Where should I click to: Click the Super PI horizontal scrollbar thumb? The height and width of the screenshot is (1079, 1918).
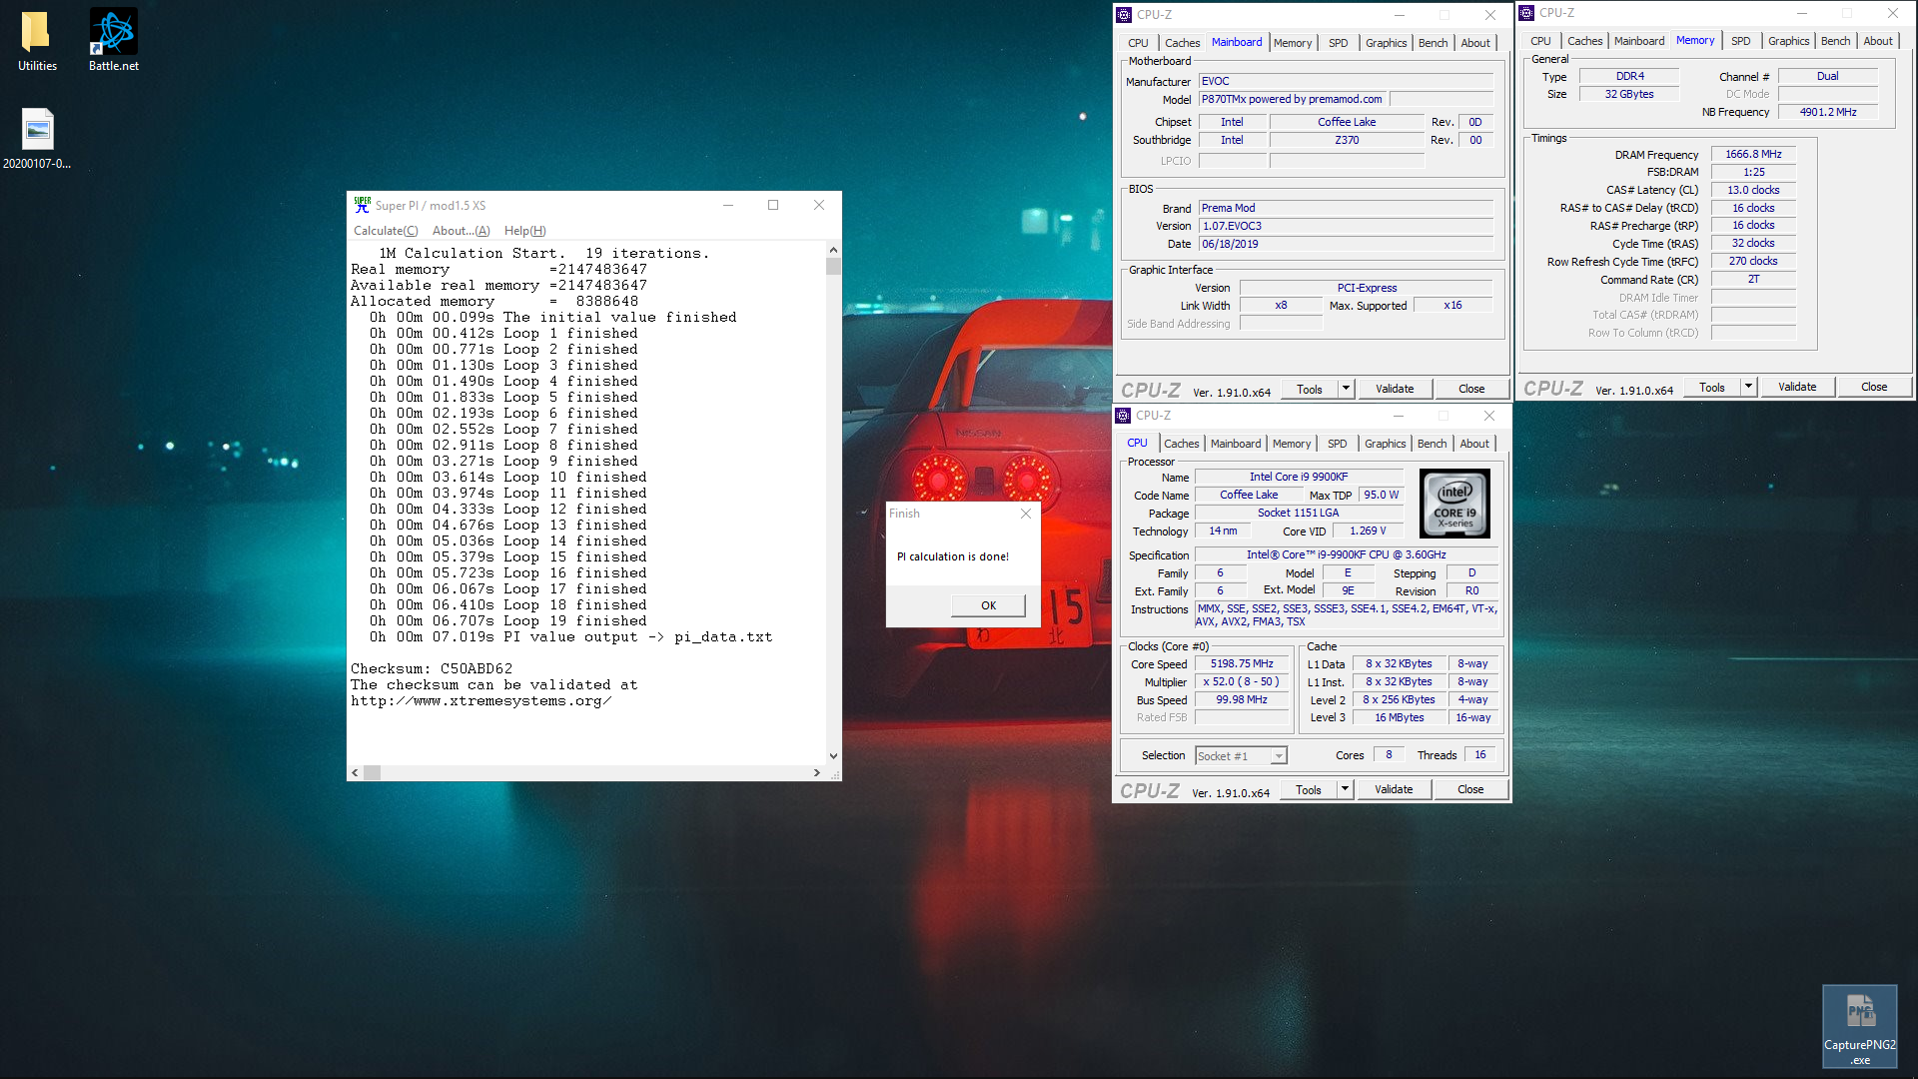click(x=372, y=772)
